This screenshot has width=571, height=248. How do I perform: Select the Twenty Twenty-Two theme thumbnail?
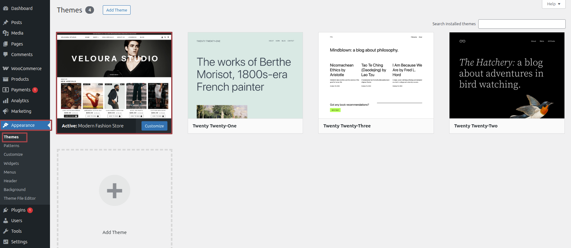click(507, 75)
